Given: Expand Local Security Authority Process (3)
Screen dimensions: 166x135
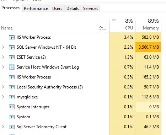Looking at the screenshot, I should tap(3, 87).
